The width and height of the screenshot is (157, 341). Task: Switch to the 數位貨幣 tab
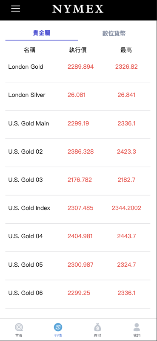[x=114, y=33]
